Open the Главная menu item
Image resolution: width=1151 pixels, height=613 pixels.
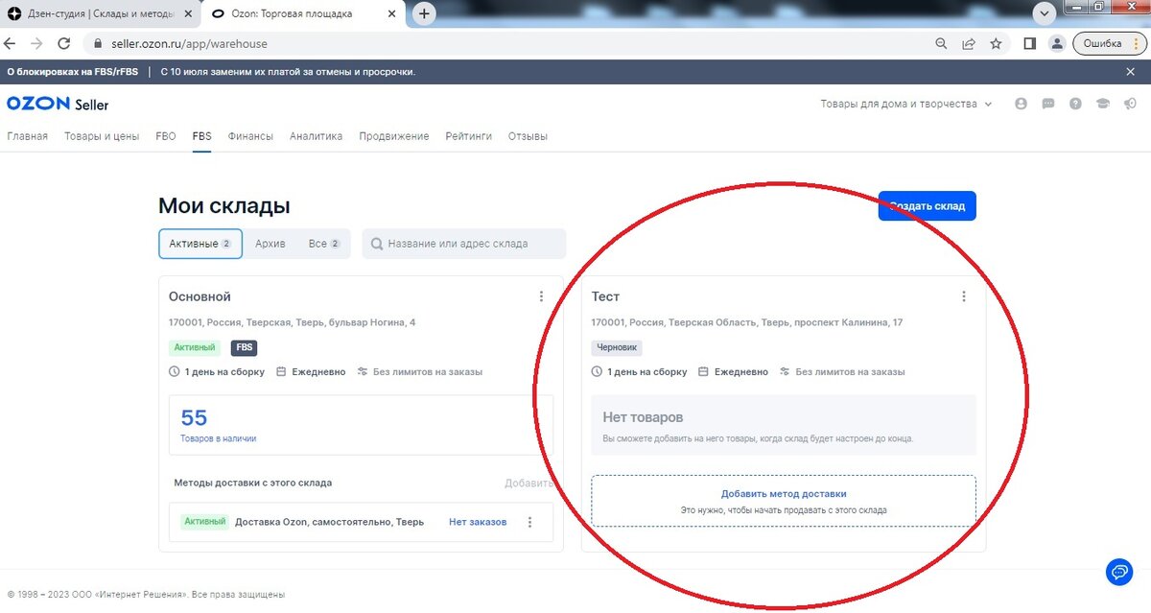[27, 136]
